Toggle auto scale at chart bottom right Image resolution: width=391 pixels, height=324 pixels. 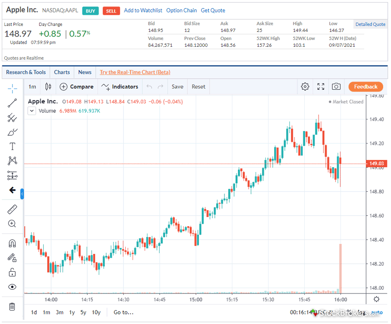[377, 312]
